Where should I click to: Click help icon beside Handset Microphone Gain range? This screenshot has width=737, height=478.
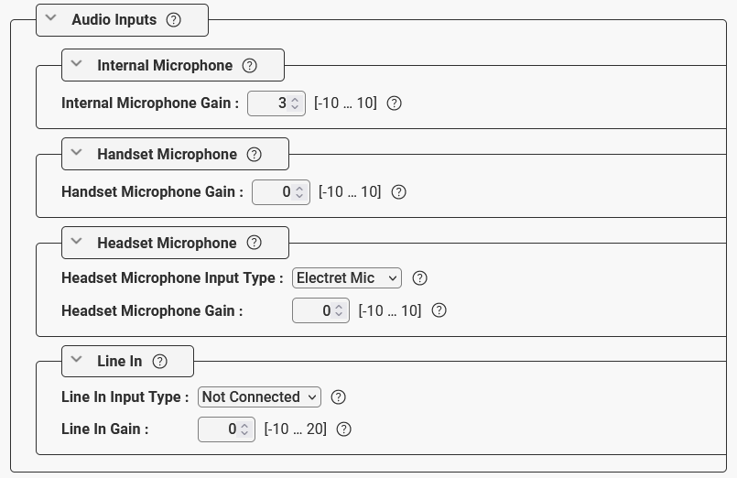tap(399, 192)
